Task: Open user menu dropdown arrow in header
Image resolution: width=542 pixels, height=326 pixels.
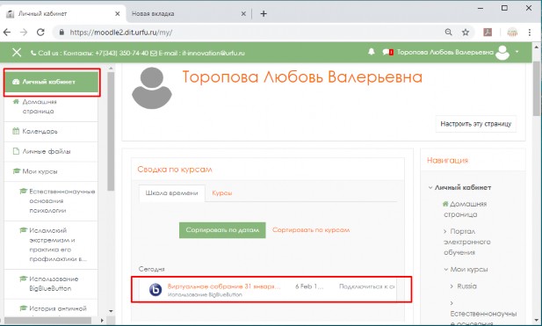Action: click(517, 52)
